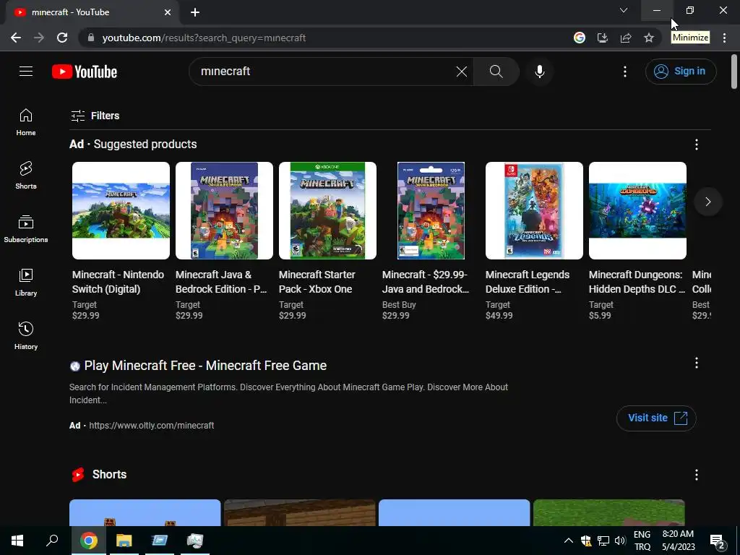Click the page vertical scrollbar
The width and height of the screenshot is (740, 555).
[734, 72]
